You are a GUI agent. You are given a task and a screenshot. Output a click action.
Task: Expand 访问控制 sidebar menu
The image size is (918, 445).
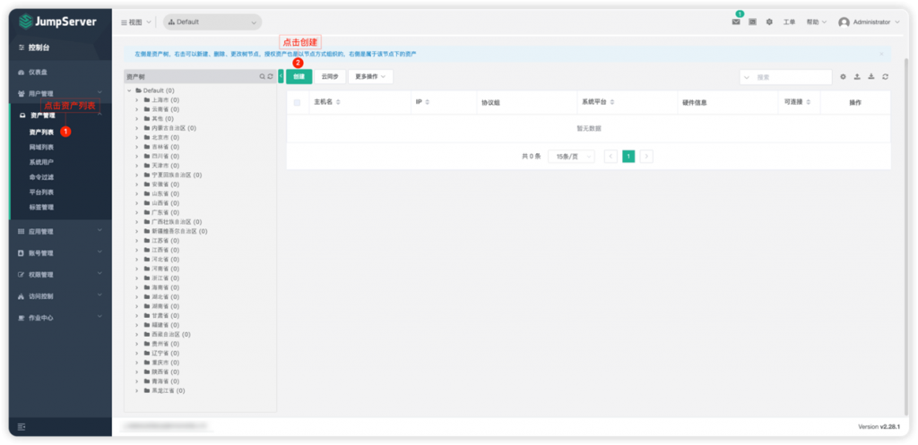pos(60,296)
